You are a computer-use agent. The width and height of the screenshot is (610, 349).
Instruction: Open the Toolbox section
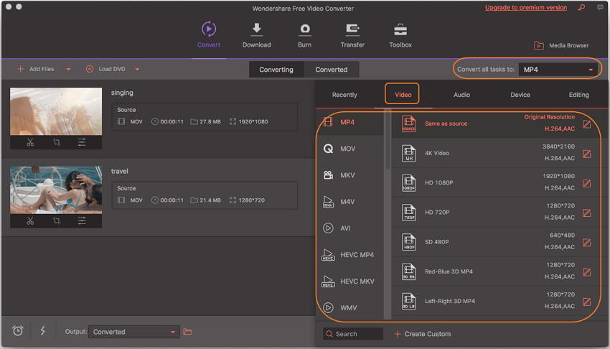pos(400,35)
